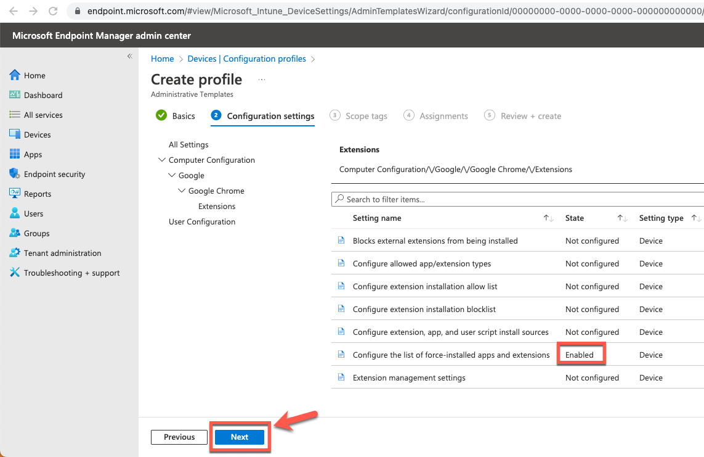Click the Endpoint security shield icon
The width and height of the screenshot is (704, 457).
tap(15, 173)
